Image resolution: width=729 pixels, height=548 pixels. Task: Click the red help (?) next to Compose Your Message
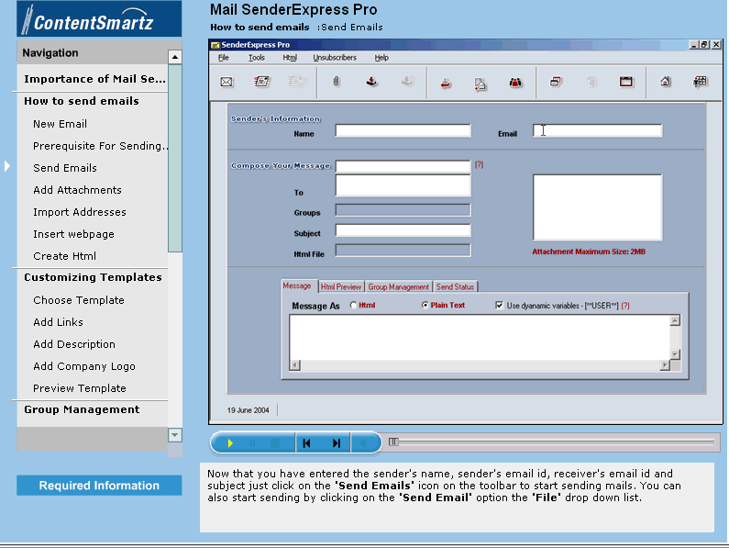[479, 164]
